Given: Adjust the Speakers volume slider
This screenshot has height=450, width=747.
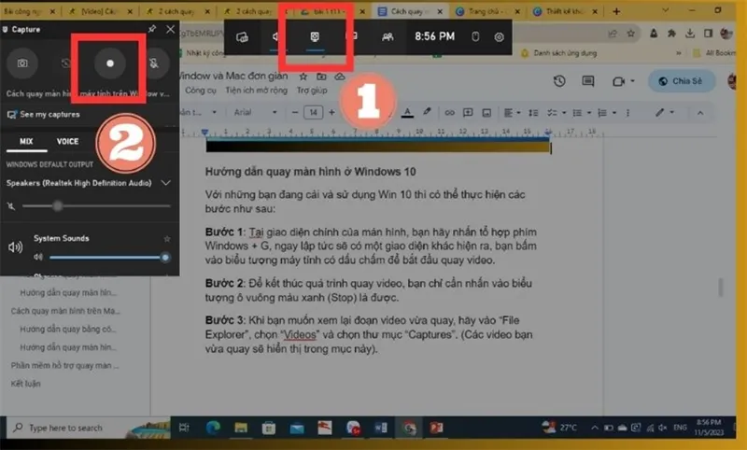Looking at the screenshot, I should pos(96,206).
